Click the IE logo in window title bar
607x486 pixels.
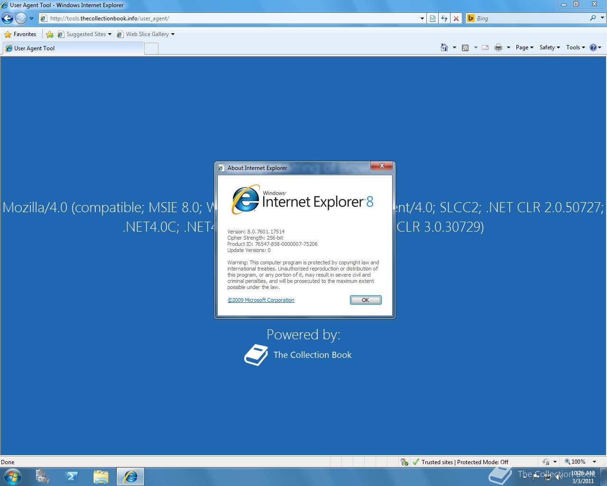[5, 5]
